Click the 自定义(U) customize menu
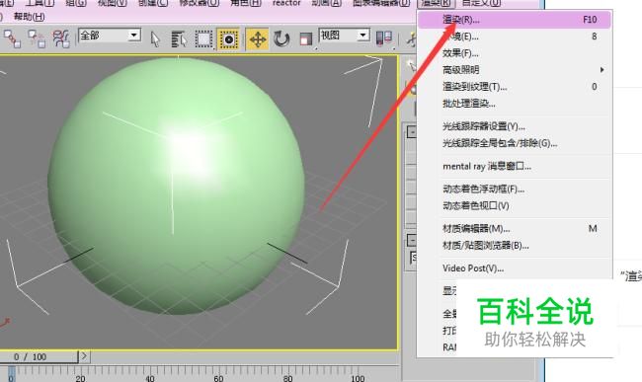 click(481, 3)
